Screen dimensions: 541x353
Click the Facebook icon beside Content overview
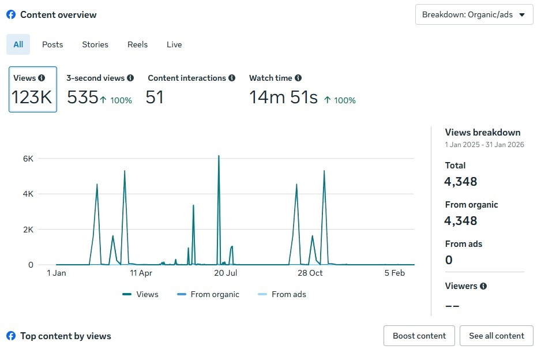(11, 15)
